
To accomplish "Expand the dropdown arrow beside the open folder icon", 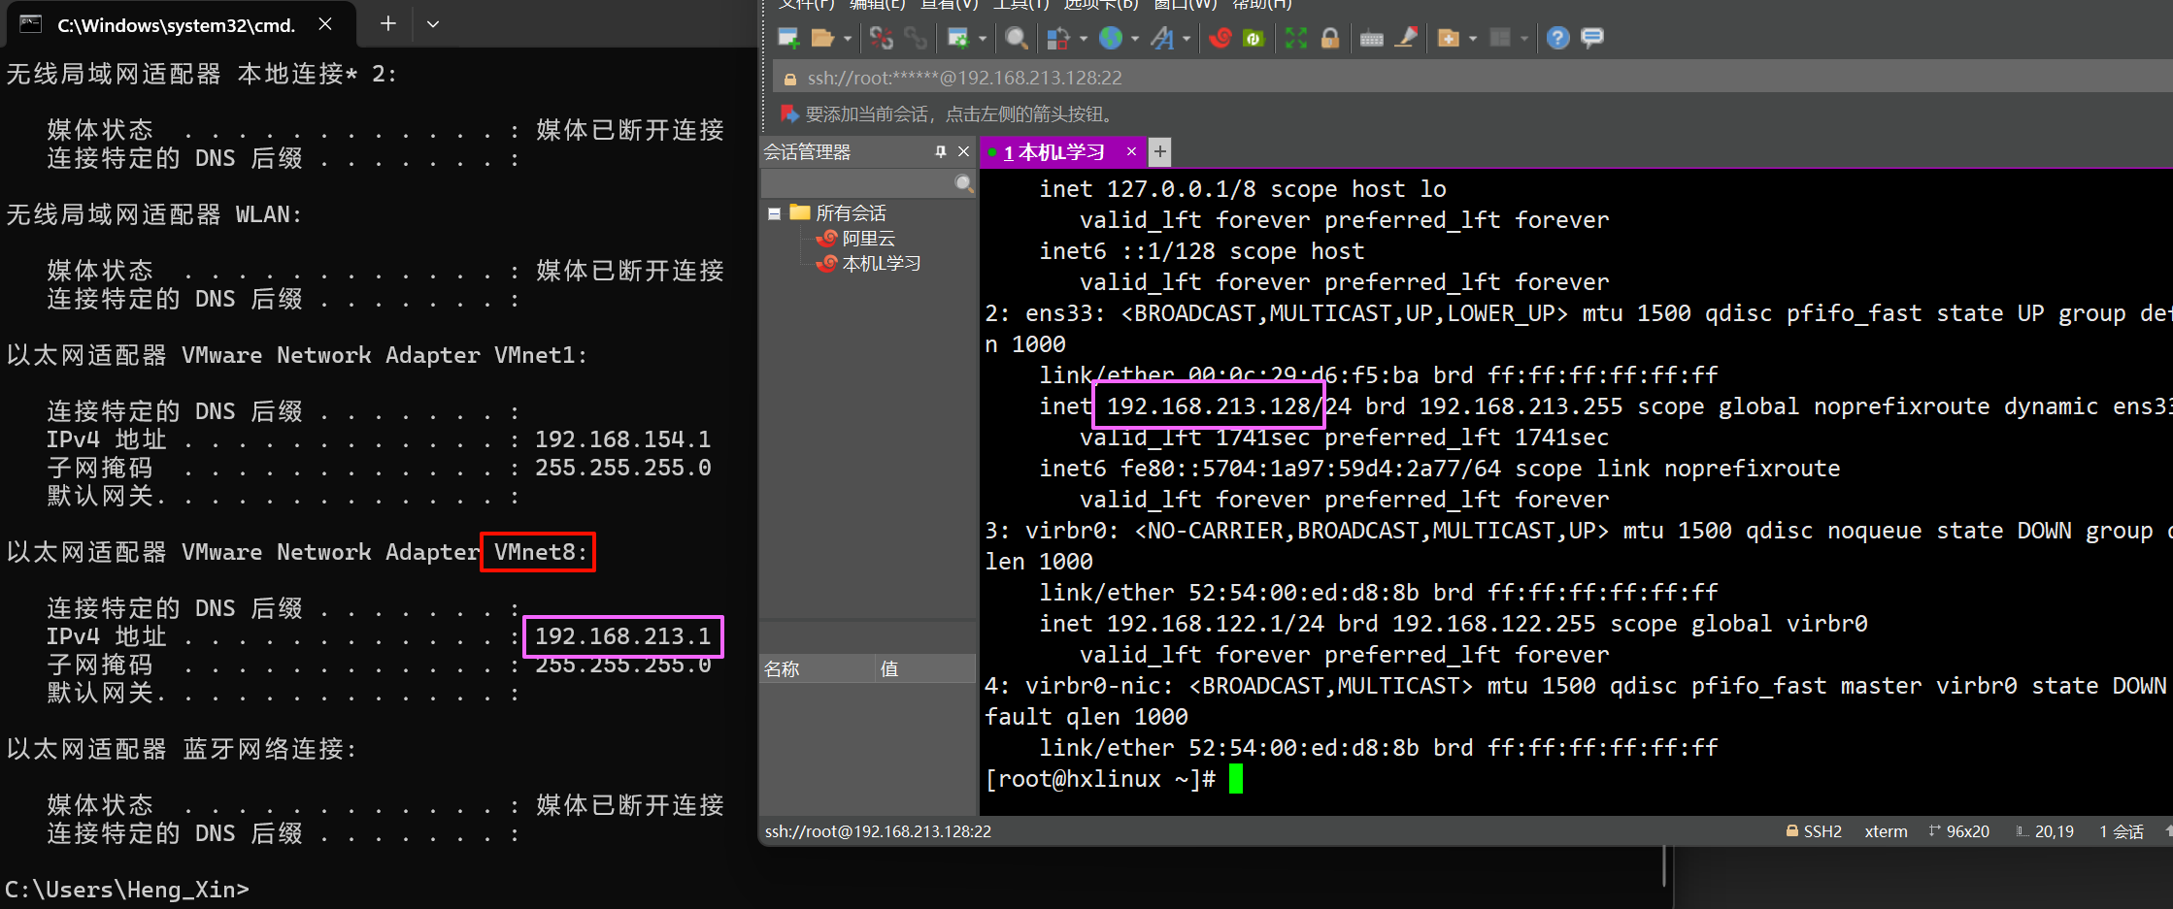I will click(848, 39).
